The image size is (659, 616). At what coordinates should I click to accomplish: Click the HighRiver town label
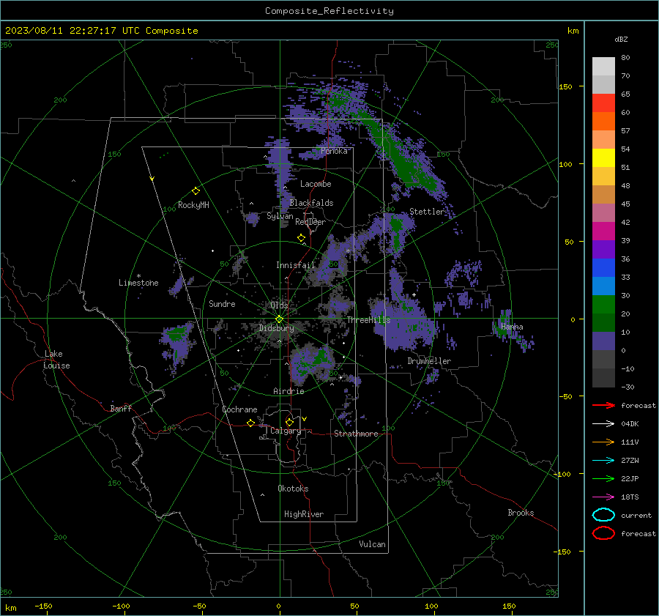[x=304, y=515]
